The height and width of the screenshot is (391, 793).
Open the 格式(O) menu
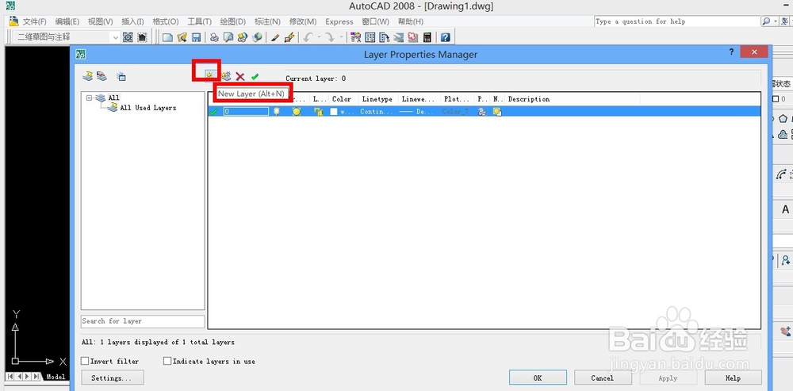pos(166,21)
